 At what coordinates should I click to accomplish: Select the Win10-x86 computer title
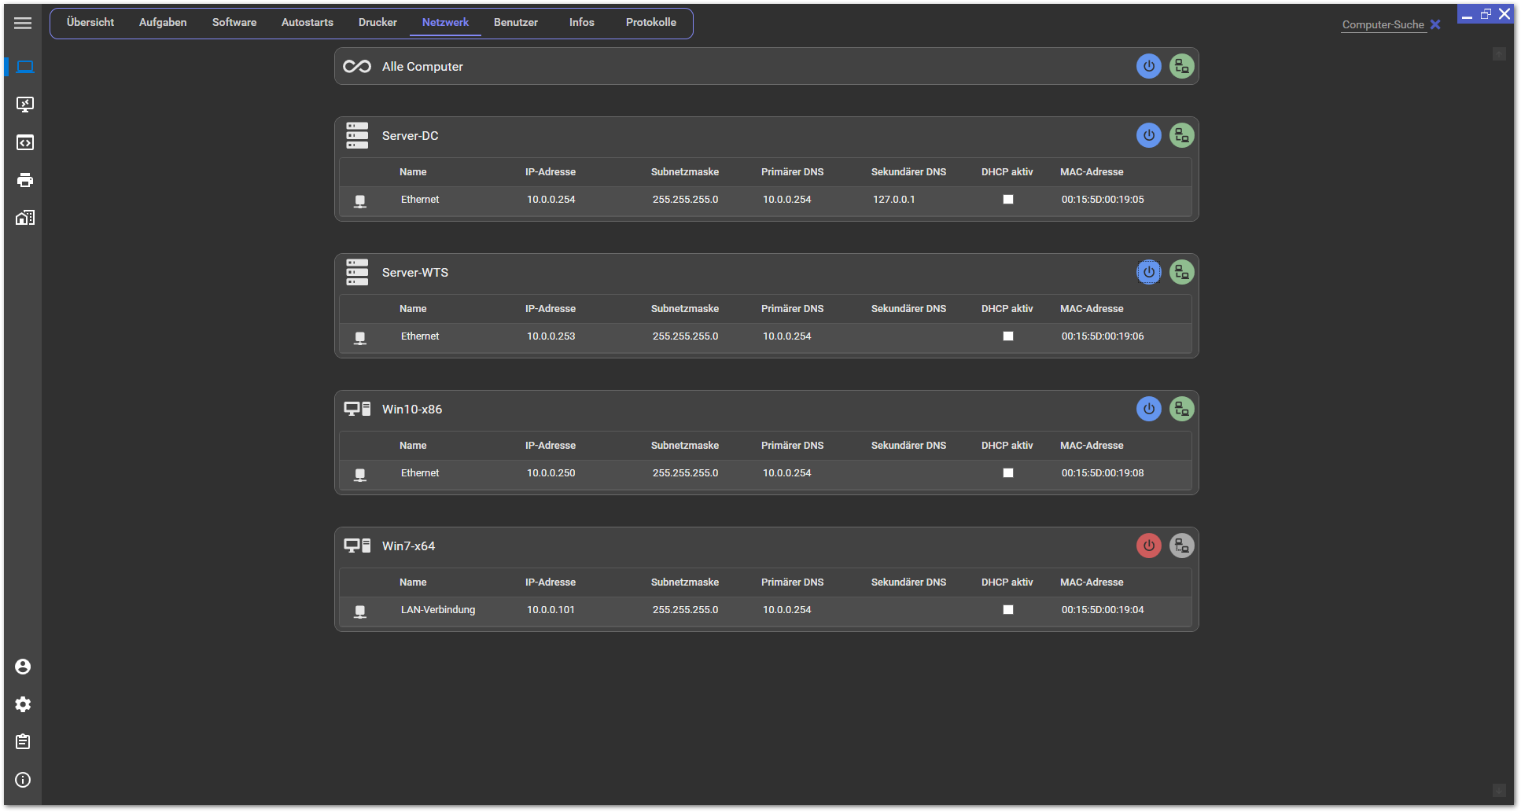412,410
